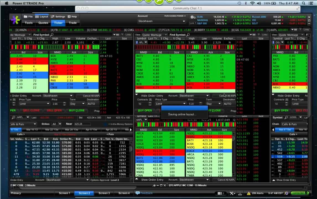Open the tools wrench icon in status bar
The width and height of the screenshot is (317, 199).
point(232,193)
